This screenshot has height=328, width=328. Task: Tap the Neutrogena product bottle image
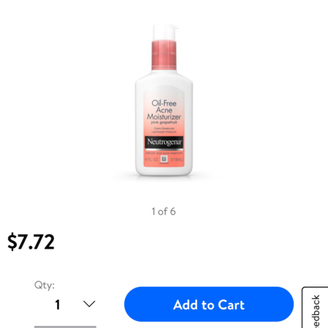164,101
